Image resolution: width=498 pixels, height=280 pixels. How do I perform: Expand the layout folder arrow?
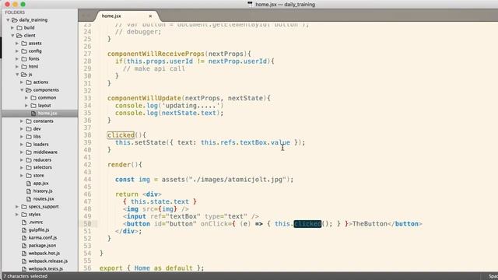pos(26,106)
